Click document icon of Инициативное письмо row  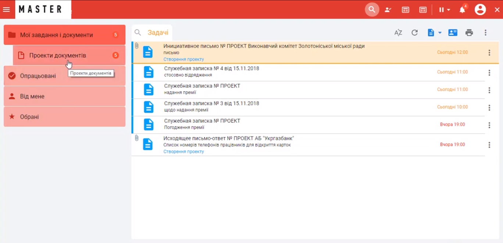tap(148, 52)
